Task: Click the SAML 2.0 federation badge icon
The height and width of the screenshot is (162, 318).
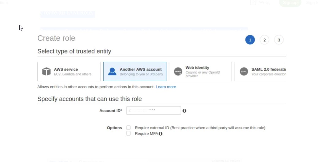Action: (x=244, y=72)
